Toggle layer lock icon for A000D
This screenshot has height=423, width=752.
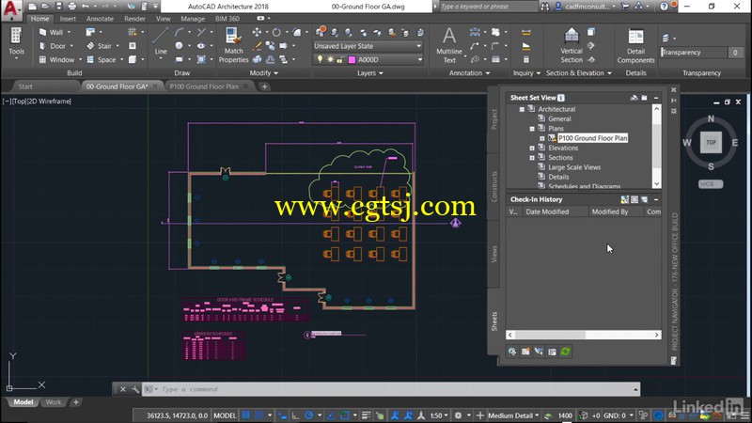pyautogui.click(x=340, y=59)
